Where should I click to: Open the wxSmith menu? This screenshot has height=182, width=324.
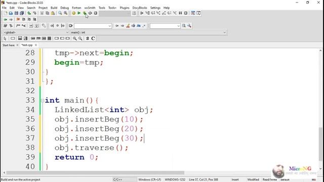tap(90, 8)
